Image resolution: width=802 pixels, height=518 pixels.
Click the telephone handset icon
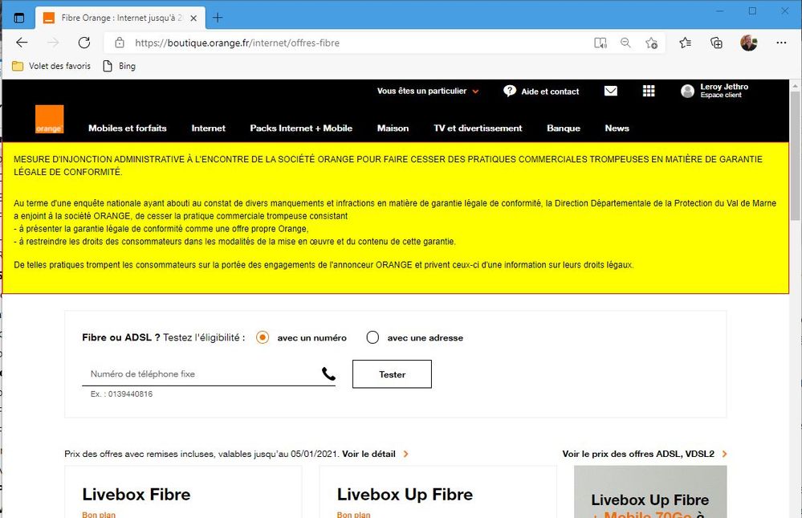pyautogui.click(x=328, y=374)
